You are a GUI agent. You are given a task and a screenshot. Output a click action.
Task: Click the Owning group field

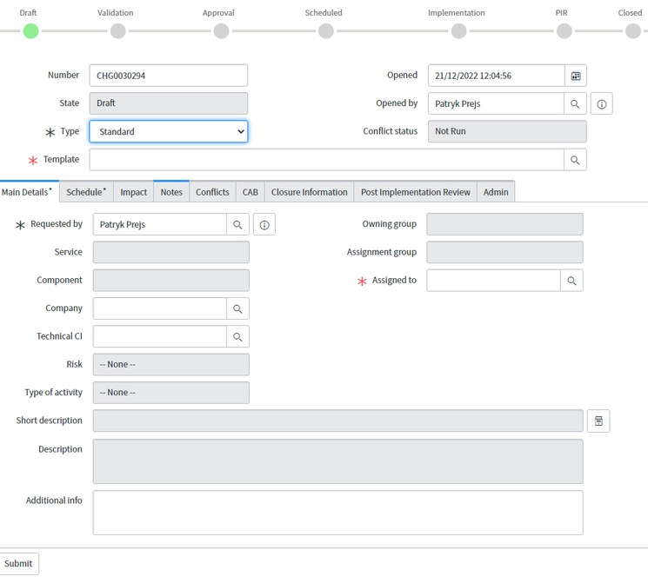[505, 224]
